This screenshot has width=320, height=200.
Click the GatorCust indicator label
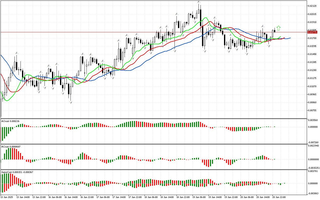pos(17,172)
